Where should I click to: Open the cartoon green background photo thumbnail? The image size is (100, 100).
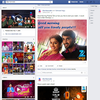[7, 58]
